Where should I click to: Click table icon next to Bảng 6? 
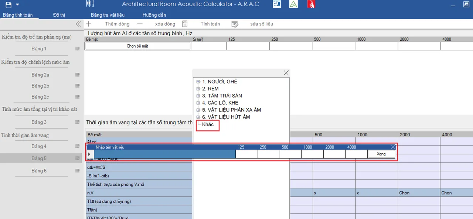tap(78, 171)
